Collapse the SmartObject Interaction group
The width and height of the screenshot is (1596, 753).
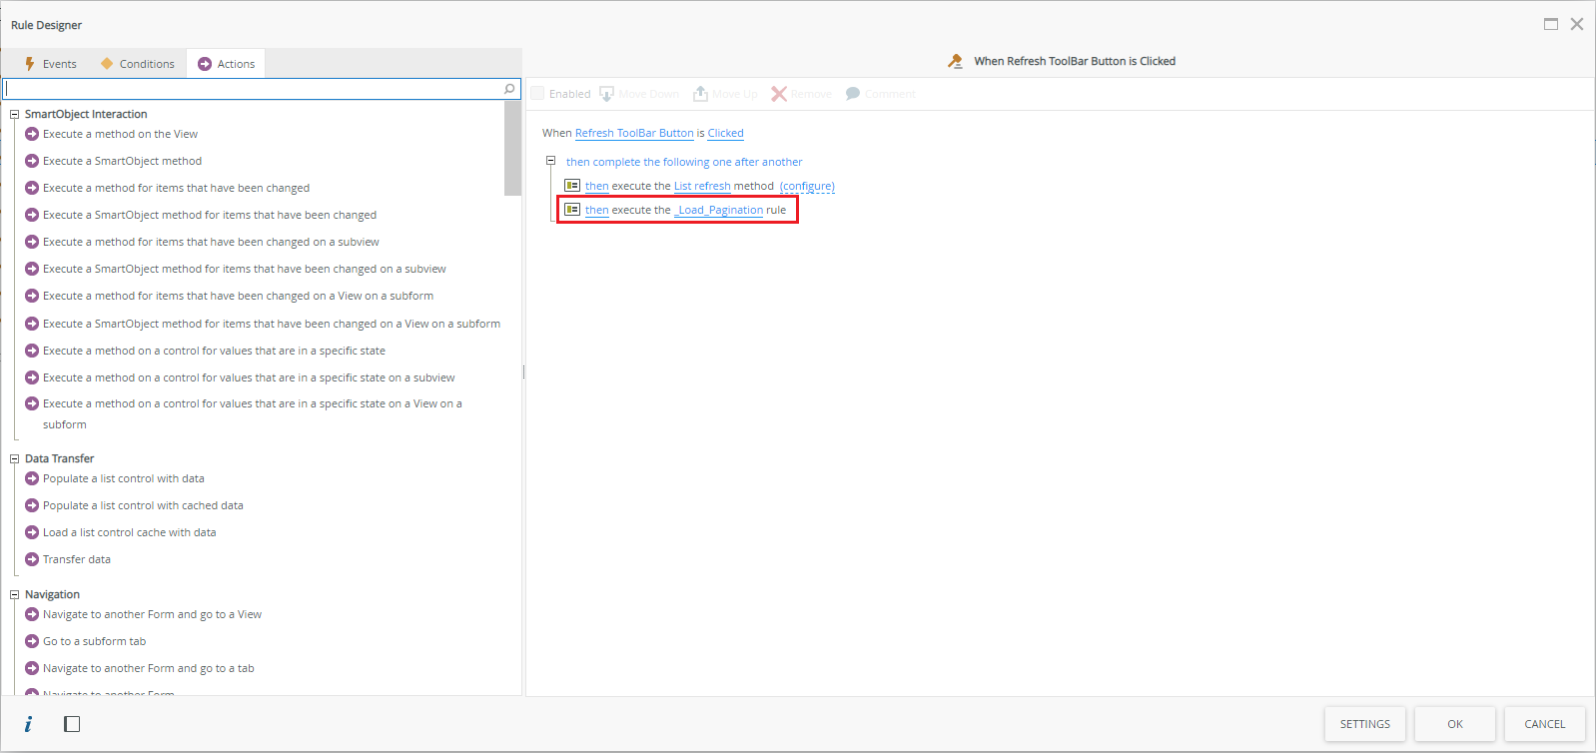15,115
